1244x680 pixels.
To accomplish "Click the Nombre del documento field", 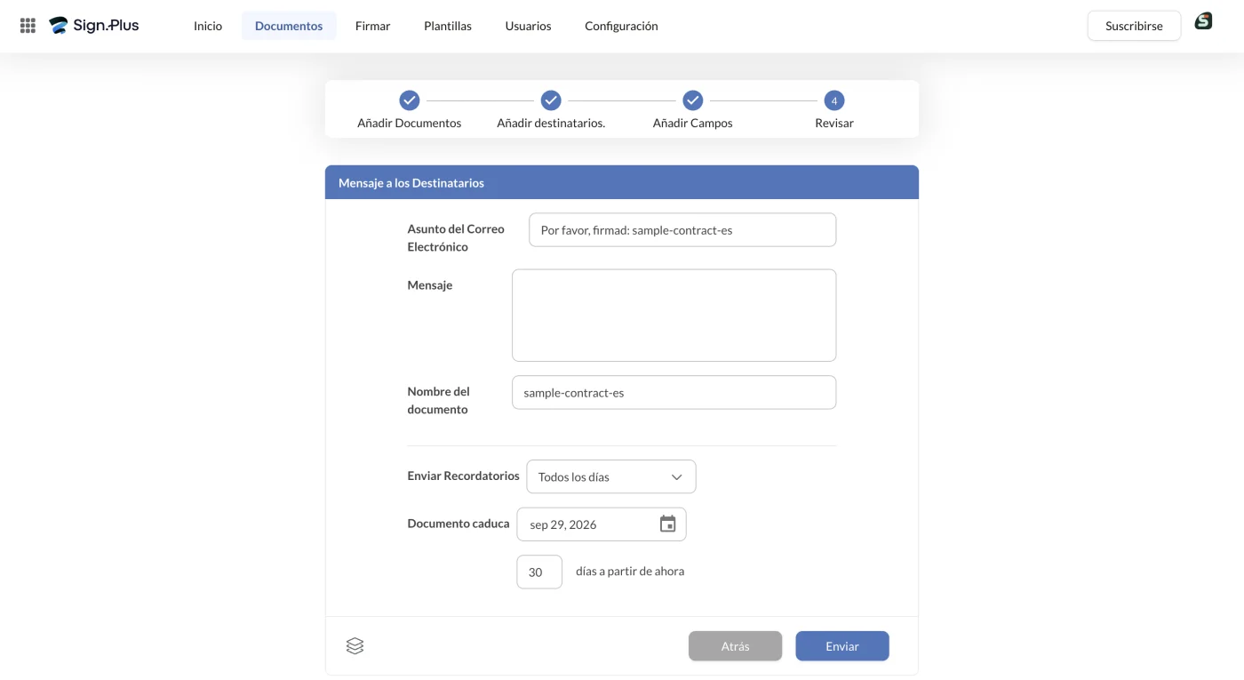I will (674, 392).
